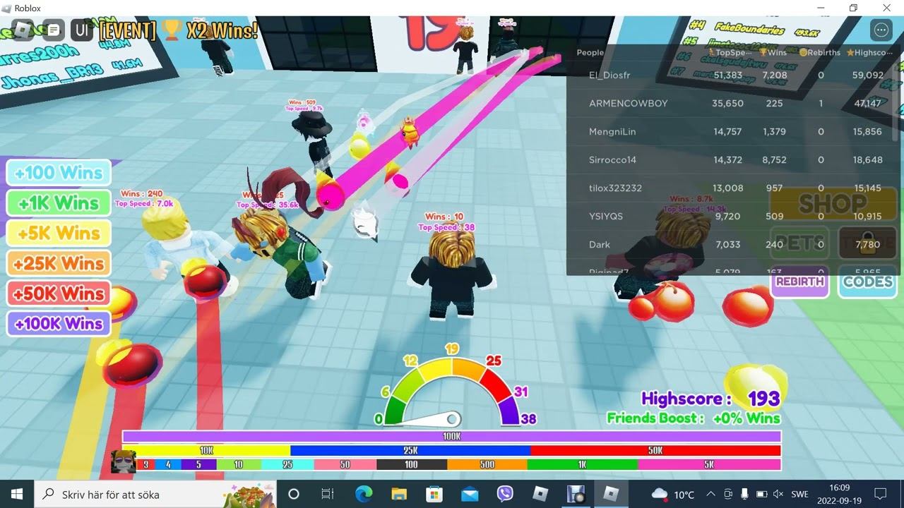Open Task View on the taskbar

328,494
